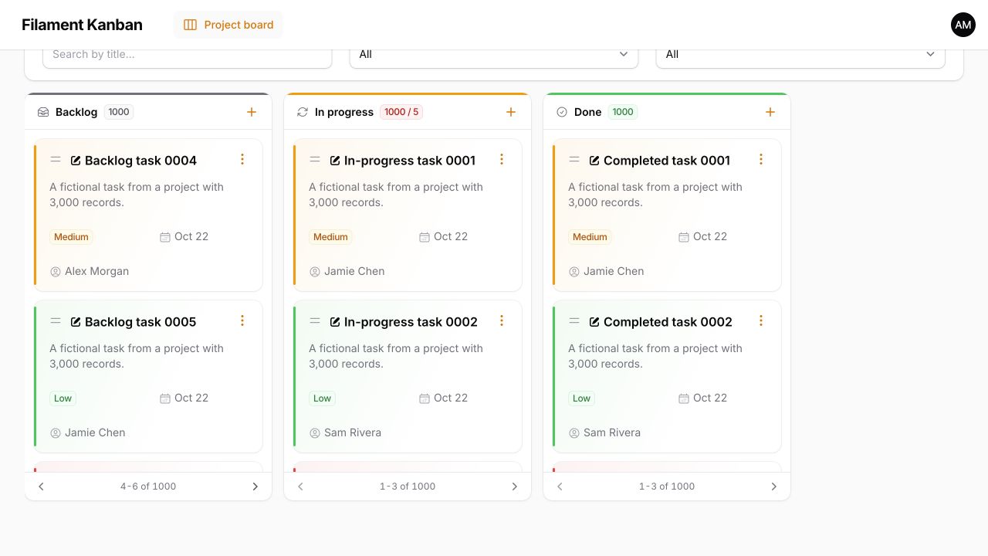
Task: Open the AM user avatar menu
Action: tap(963, 25)
